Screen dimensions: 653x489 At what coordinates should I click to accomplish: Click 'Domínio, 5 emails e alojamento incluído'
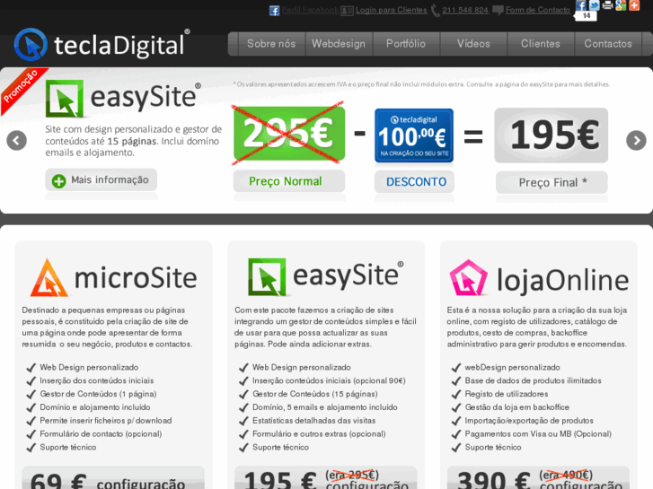[325, 407]
